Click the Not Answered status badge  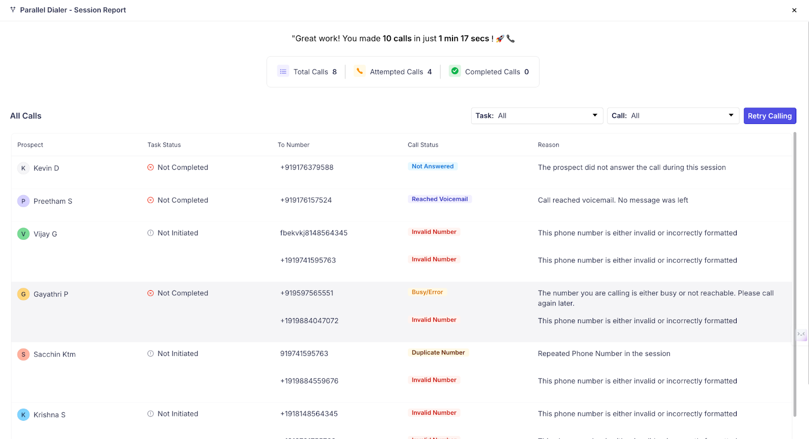click(432, 166)
